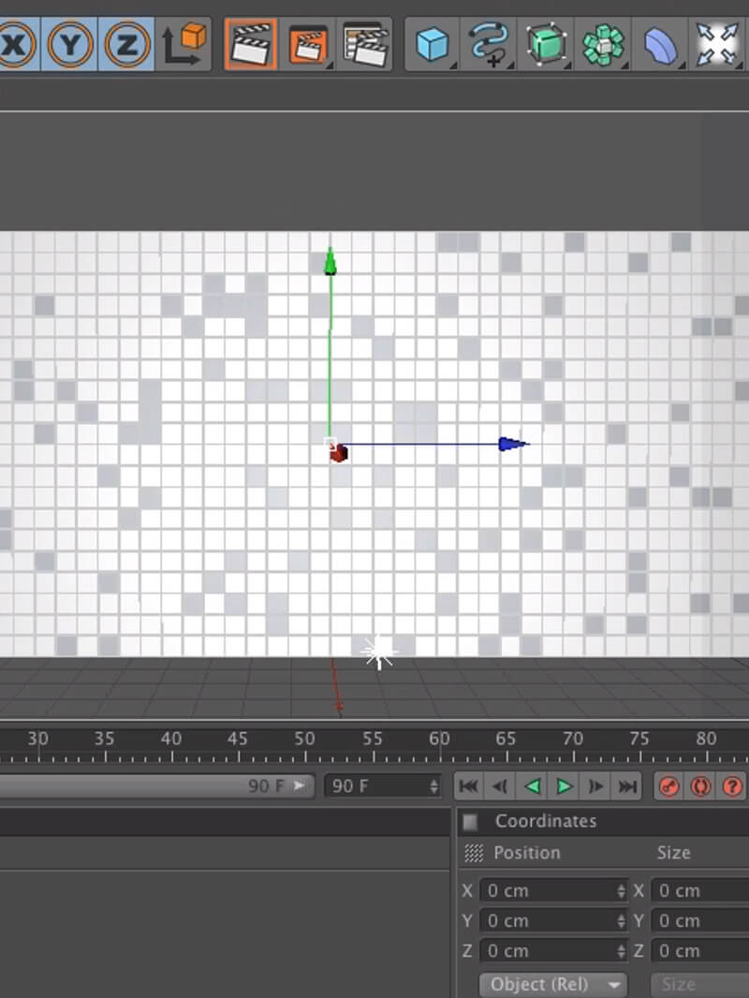Go to end of animation

coord(627,786)
